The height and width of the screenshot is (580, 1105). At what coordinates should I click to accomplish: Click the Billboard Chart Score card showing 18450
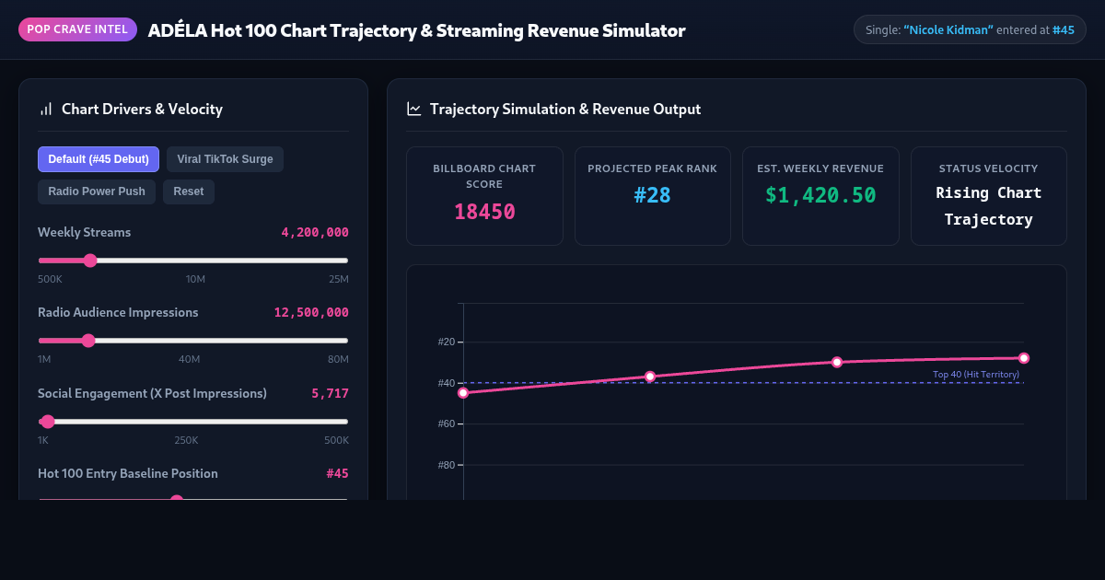484,196
